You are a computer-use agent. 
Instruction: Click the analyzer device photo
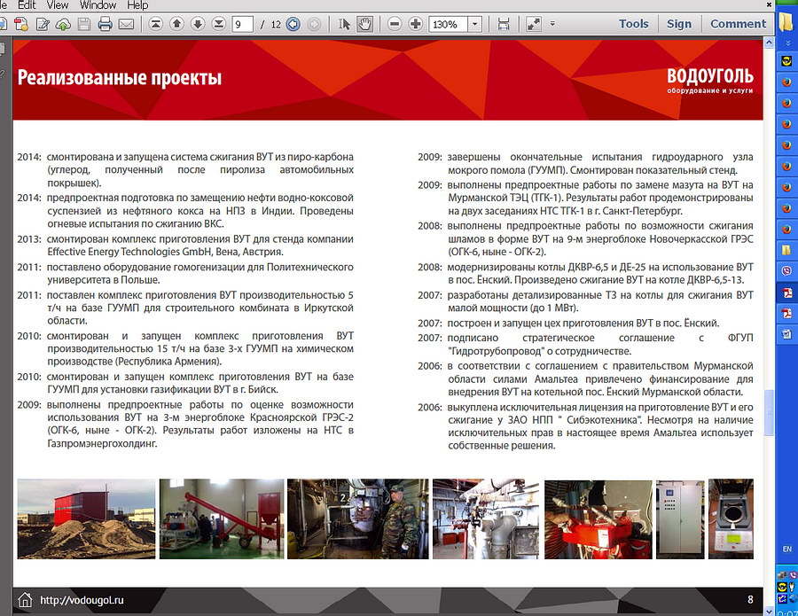click(731, 519)
